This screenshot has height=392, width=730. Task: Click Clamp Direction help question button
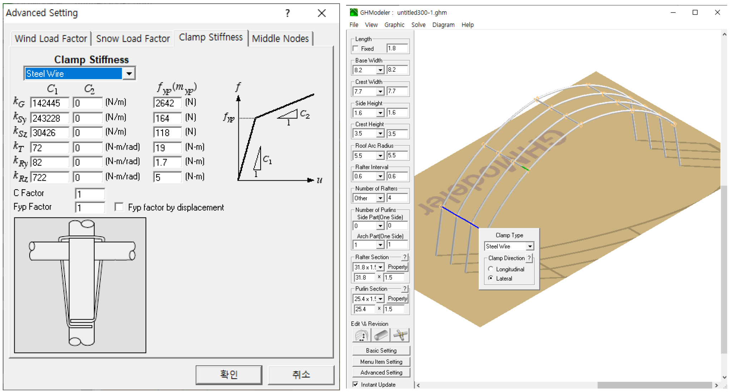(x=529, y=258)
